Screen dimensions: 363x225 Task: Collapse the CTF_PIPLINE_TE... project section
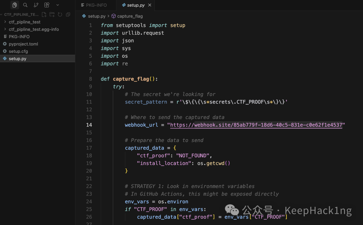coord(19,14)
